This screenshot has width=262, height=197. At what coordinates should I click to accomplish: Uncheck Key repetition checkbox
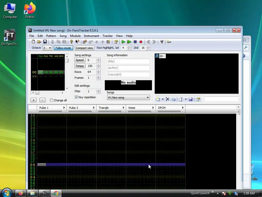(x=76, y=97)
